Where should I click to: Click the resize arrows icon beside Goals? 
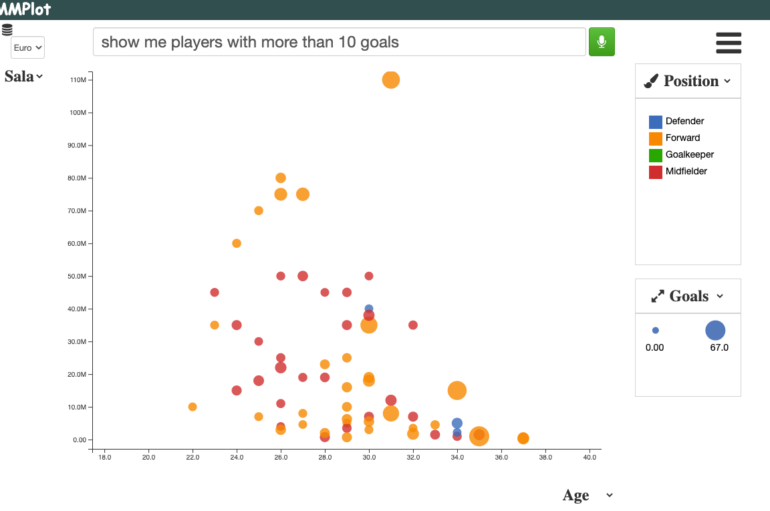(658, 296)
